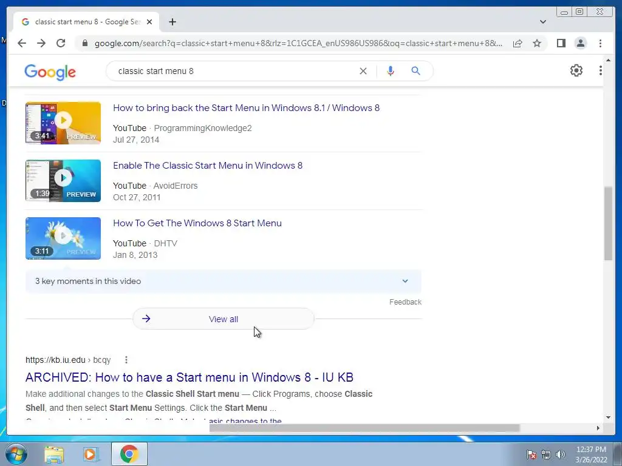Screen dimensions: 622x466
Task: Clear the search box with X
Action: [363, 71]
